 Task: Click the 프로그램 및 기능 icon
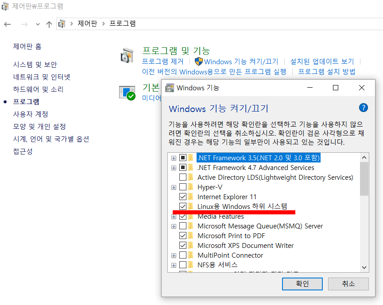(127, 55)
